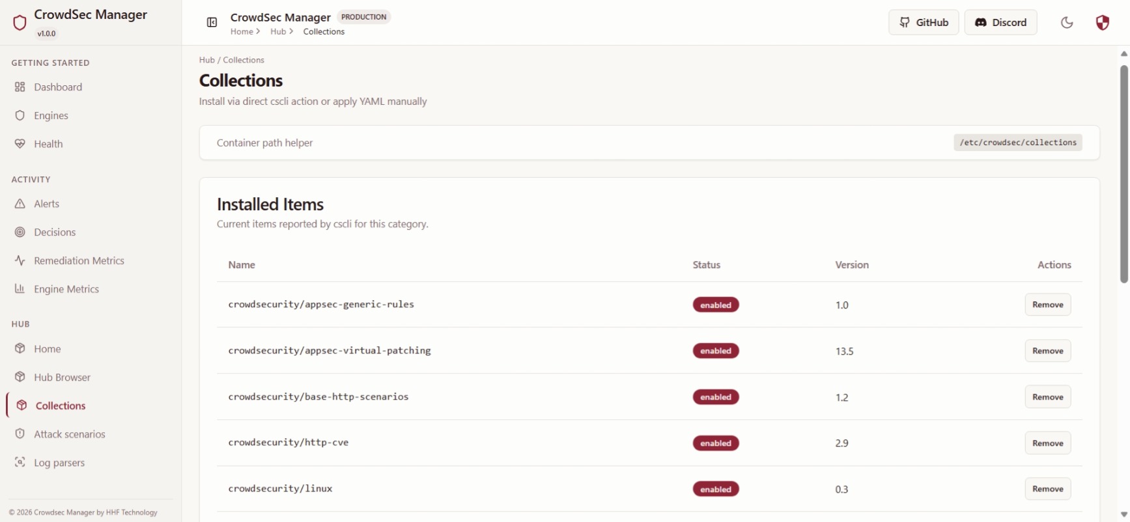The height and width of the screenshot is (522, 1130).
Task: Click Collections breadcrumb in header
Action: pyautogui.click(x=324, y=31)
